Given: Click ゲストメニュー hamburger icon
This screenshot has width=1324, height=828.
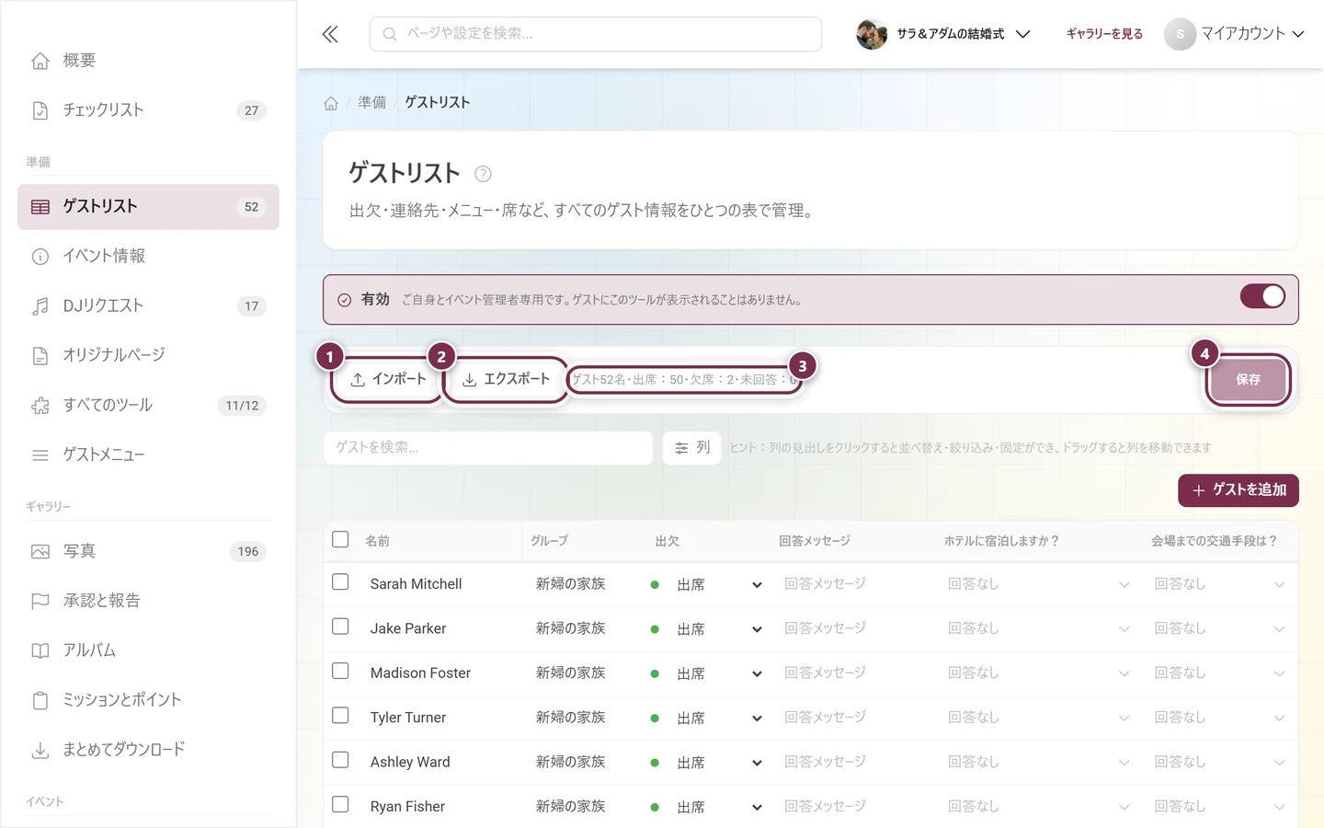Looking at the screenshot, I should [x=40, y=455].
